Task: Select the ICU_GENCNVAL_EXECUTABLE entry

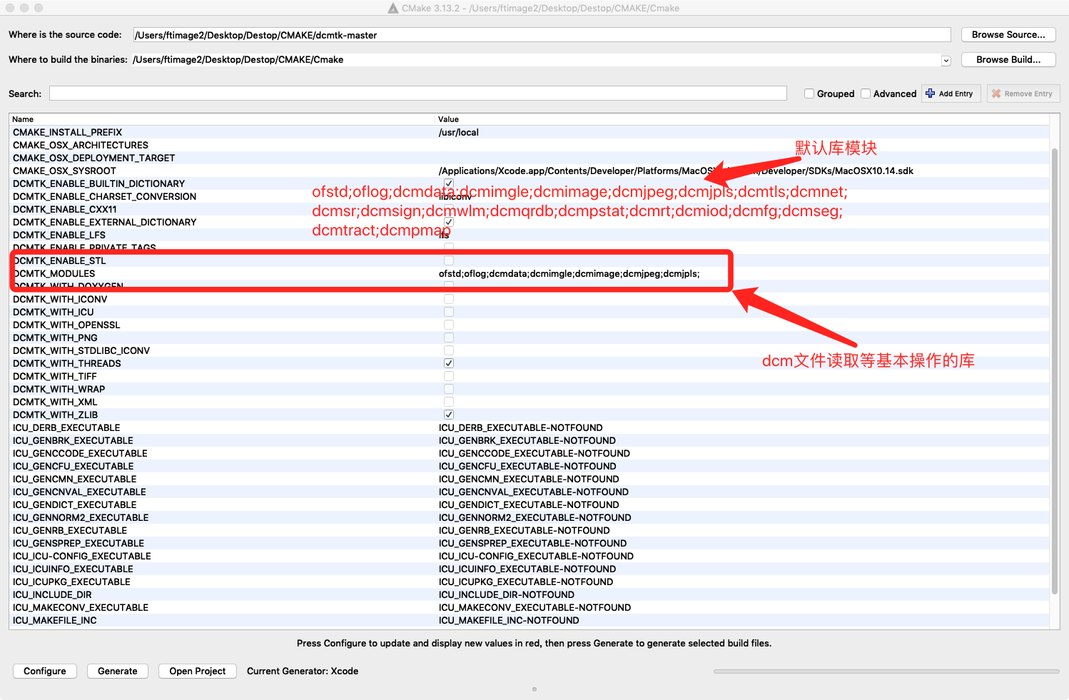Action: pyautogui.click(x=79, y=492)
